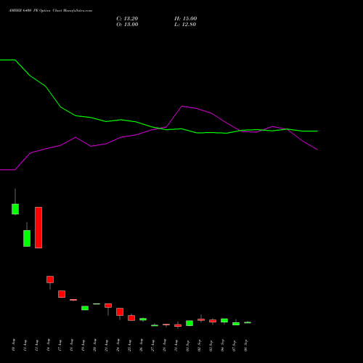Click the "10 Aug" date label

[x=13, y=345]
